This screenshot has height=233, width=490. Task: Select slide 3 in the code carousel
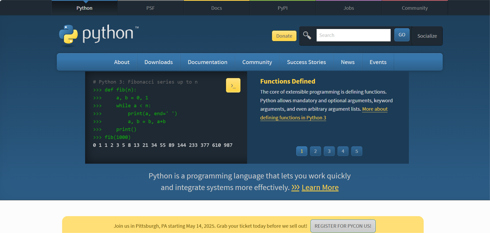coord(329,151)
